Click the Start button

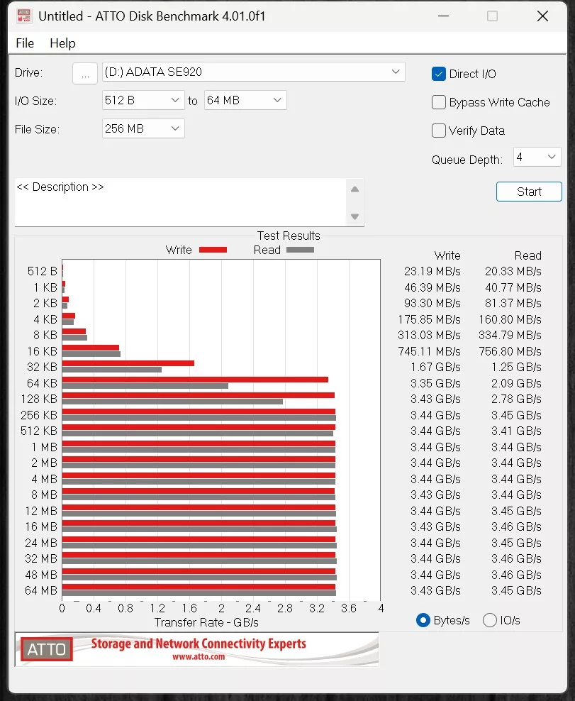(529, 192)
